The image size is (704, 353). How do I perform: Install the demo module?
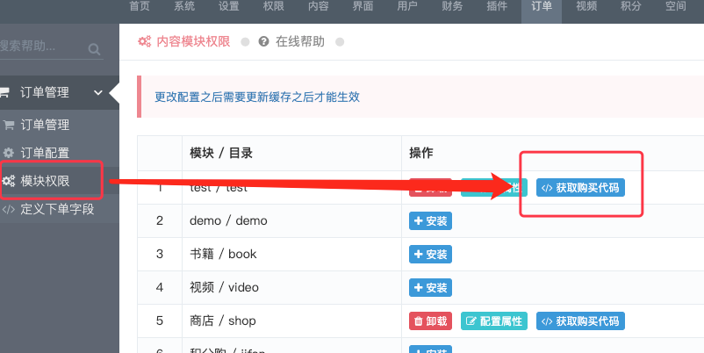(x=430, y=221)
